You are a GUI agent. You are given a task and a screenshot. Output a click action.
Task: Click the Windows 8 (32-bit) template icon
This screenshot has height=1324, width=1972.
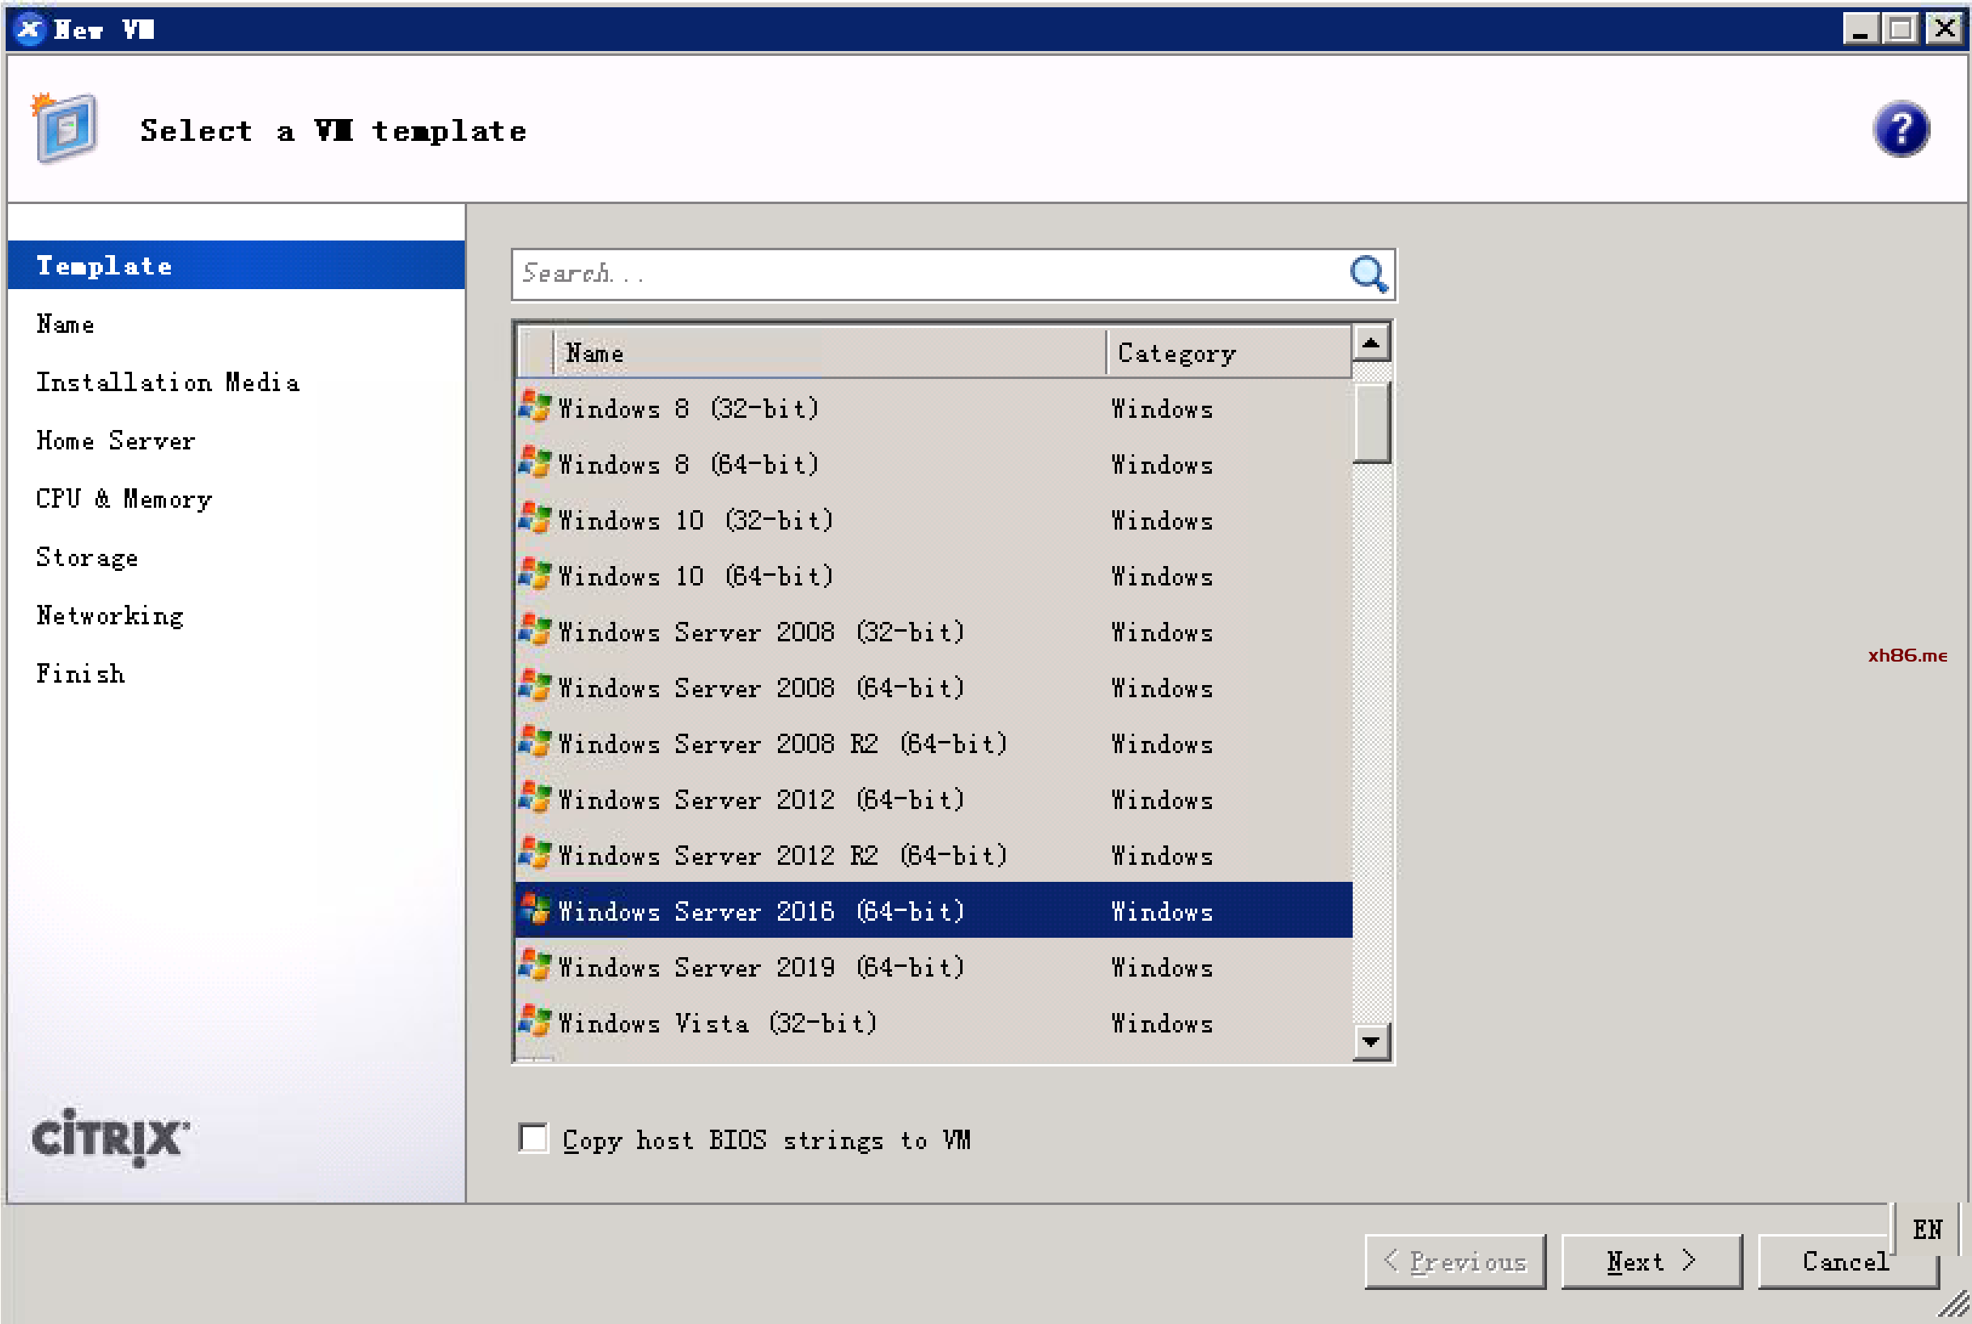[534, 407]
